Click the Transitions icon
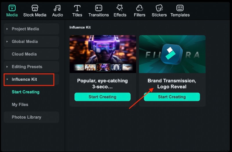This screenshot has width=232, height=152. [99, 8]
